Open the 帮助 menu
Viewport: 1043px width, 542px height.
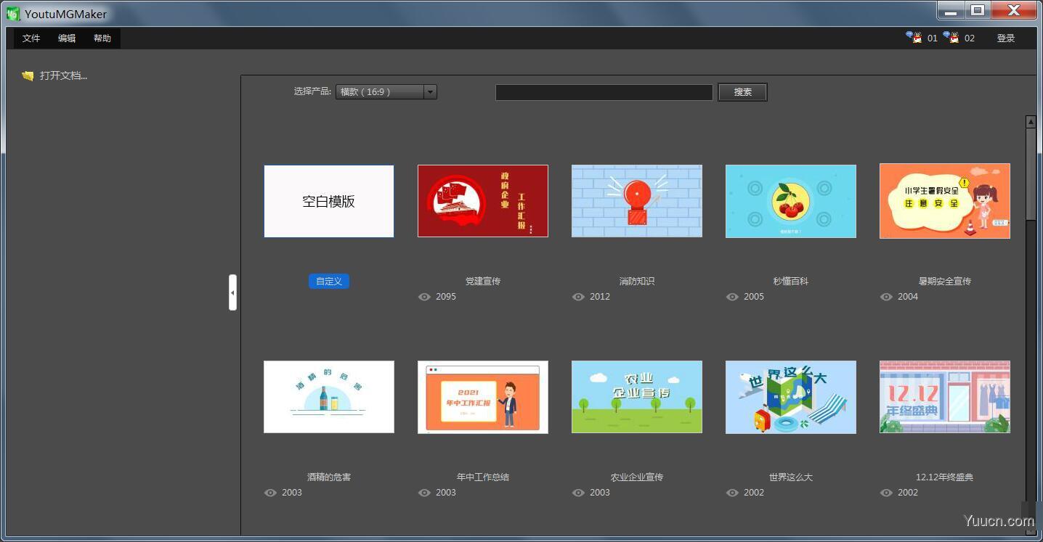tap(102, 38)
